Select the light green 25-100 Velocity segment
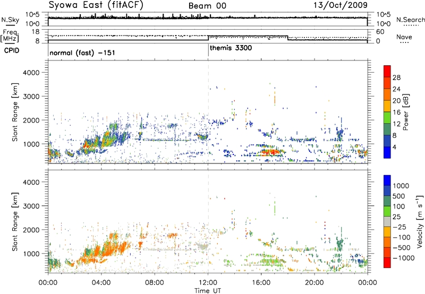 [387, 211]
